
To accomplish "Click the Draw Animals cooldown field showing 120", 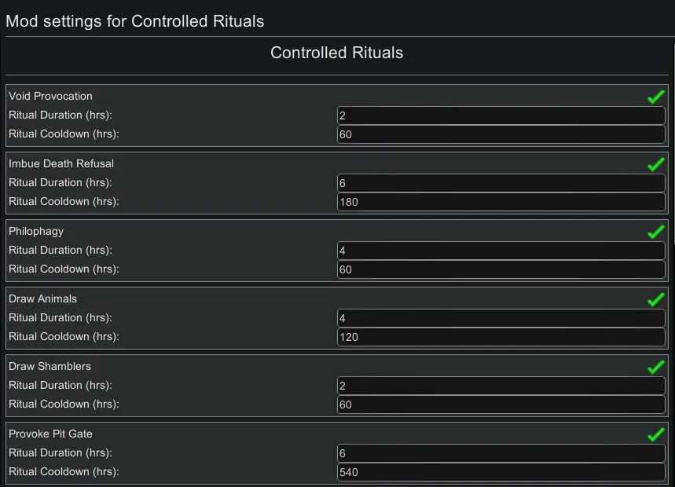I will 501,337.
